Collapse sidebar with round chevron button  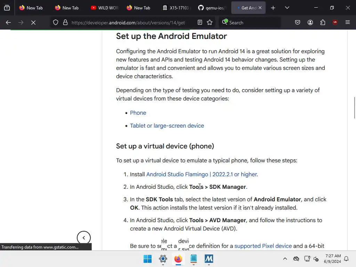pos(83,238)
